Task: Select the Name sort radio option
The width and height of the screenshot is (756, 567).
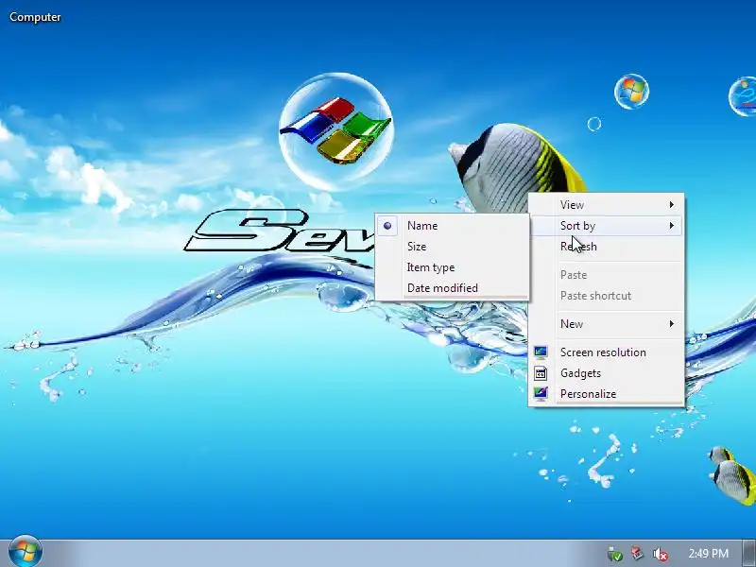Action: (453, 226)
